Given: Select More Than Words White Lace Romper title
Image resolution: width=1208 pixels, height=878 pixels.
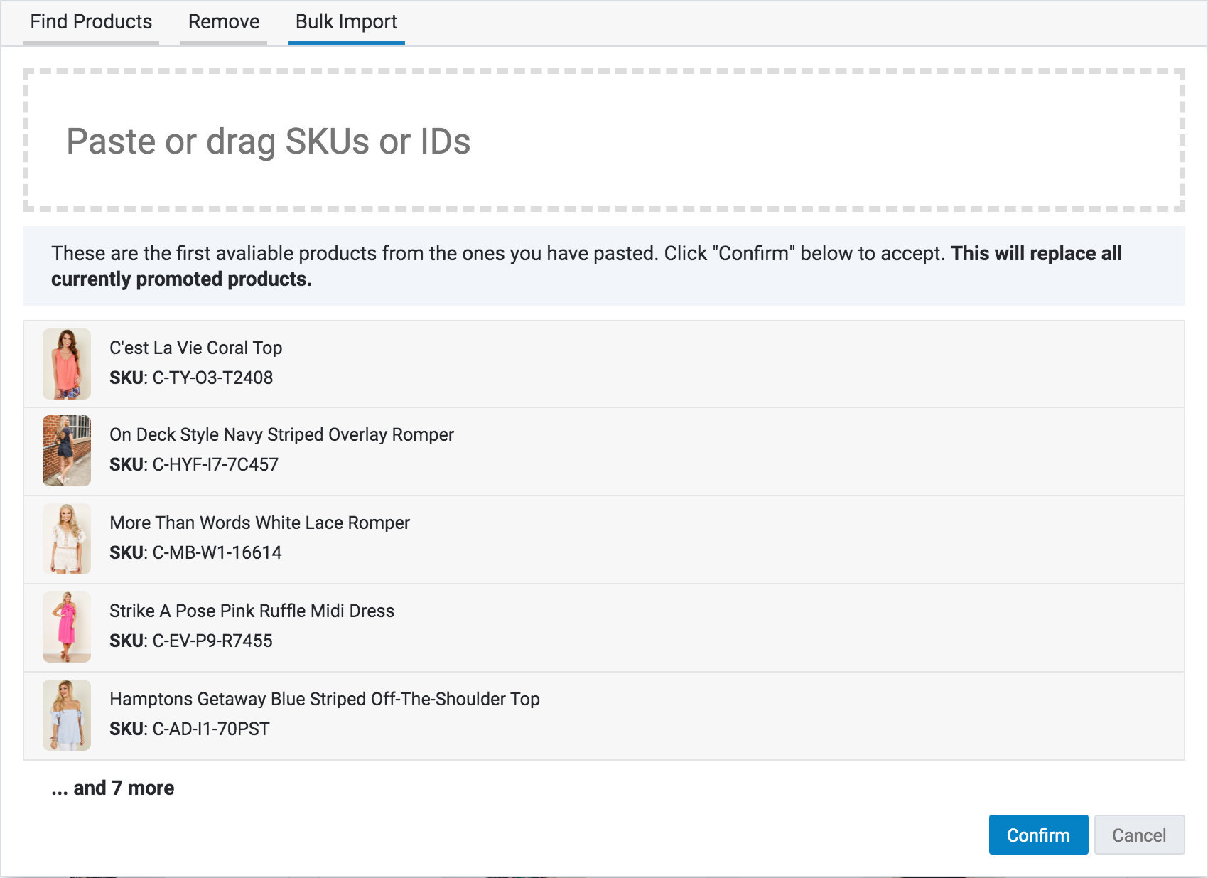Looking at the screenshot, I should pos(259,523).
